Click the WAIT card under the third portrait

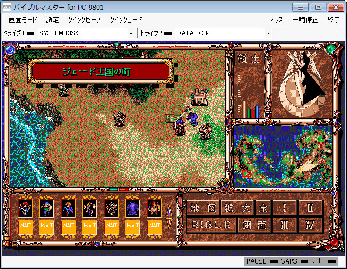coord(68,228)
